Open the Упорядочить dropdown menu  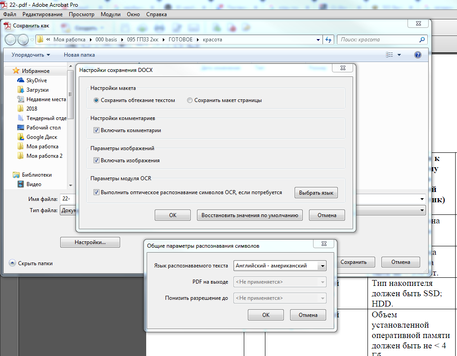click(x=31, y=55)
